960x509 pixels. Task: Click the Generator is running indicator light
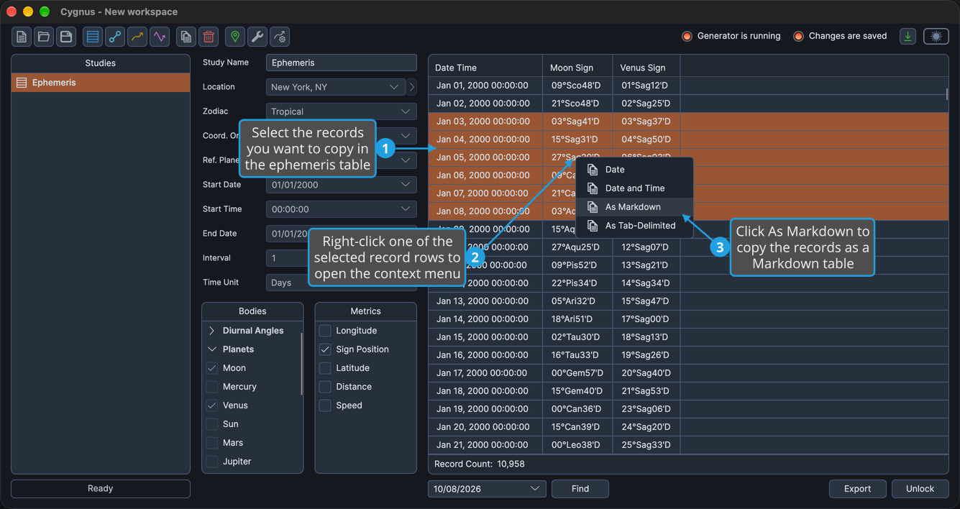[x=687, y=36]
